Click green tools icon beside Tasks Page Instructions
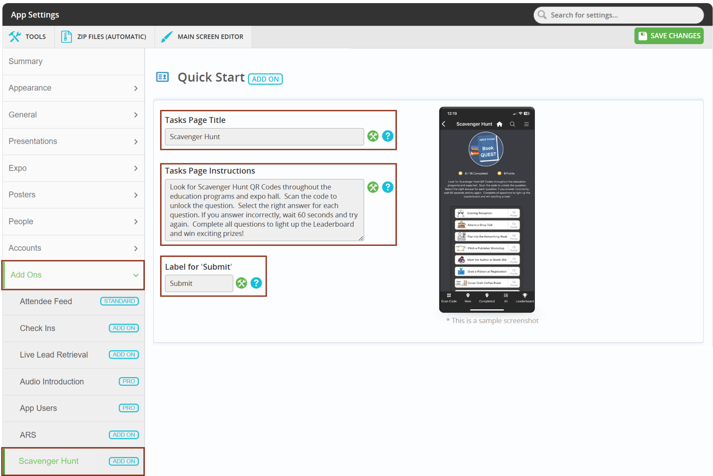Screen dimensions: 713x476 pos(373,187)
